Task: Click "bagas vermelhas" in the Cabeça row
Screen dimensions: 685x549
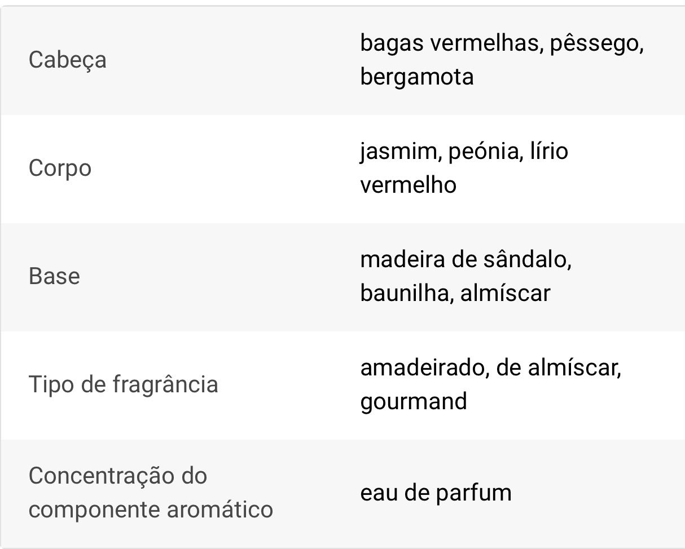Action: tap(449, 43)
